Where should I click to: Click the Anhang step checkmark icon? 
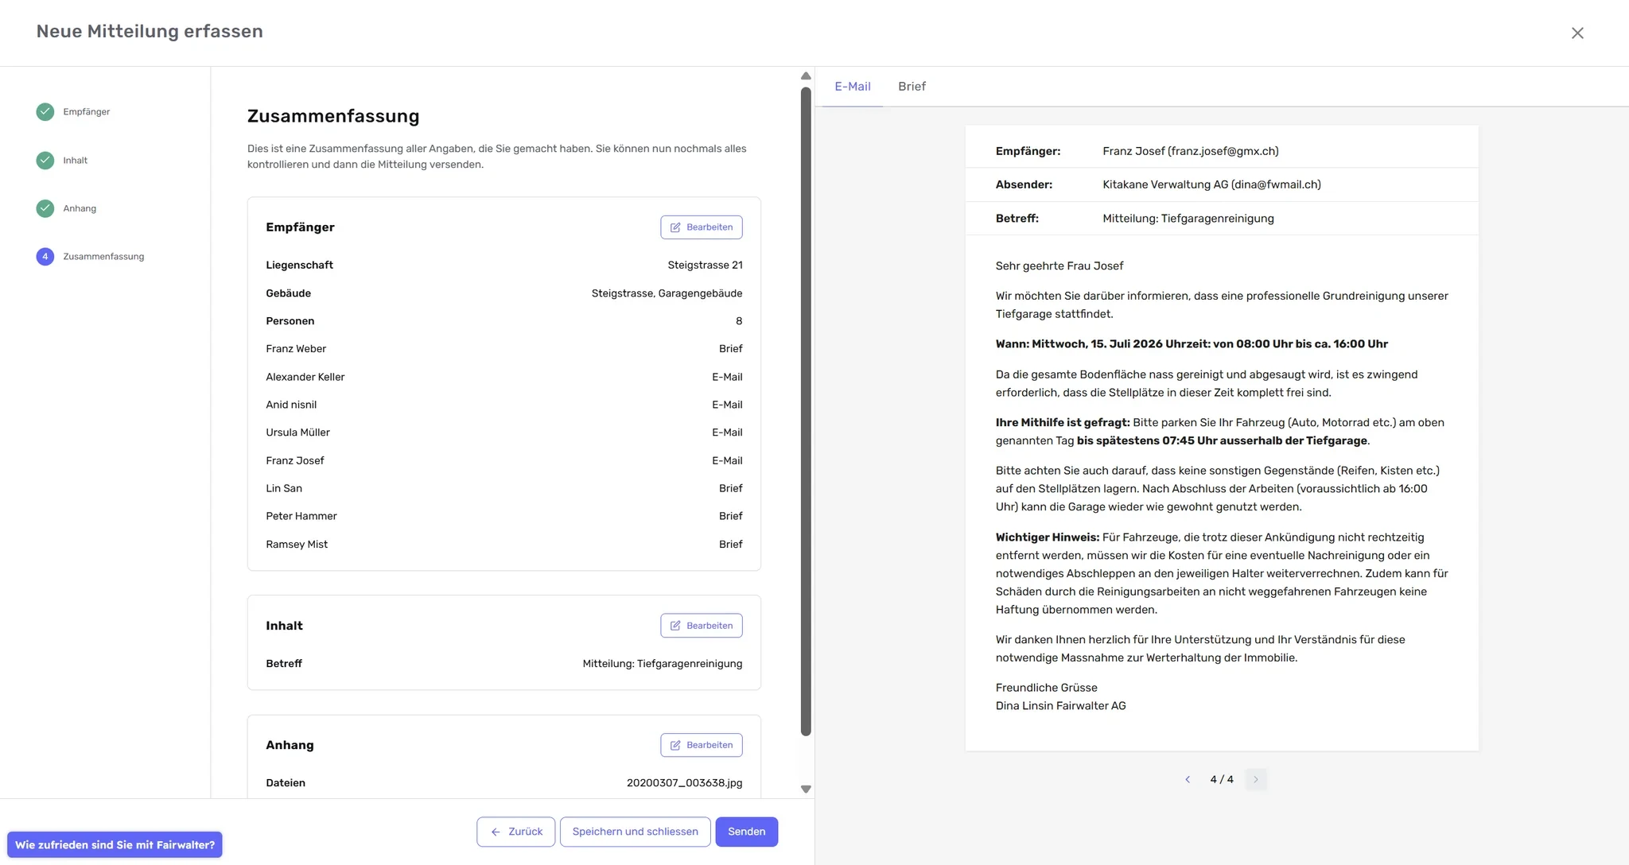(x=45, y=208)
